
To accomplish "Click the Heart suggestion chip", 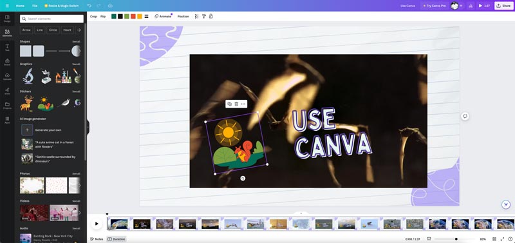I will click(68, 30).
